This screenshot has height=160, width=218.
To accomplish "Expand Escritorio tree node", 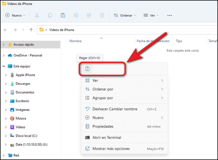I will click(6, 101).
